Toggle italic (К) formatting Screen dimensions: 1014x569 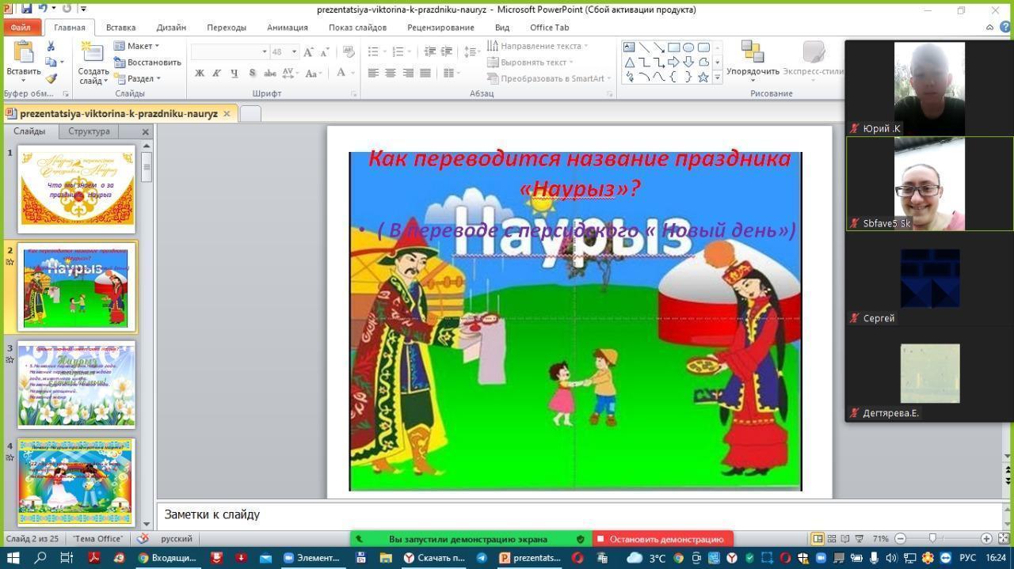216,73
